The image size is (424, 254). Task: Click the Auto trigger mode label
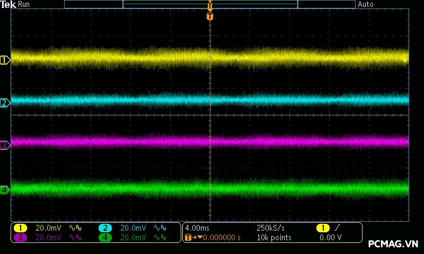(x=366, y=4)
